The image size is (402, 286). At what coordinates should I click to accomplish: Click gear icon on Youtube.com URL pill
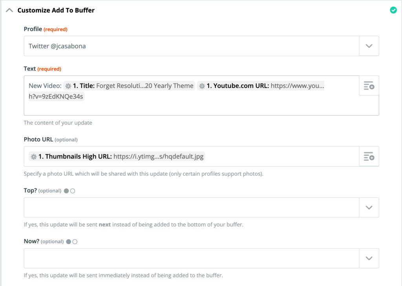202,86
